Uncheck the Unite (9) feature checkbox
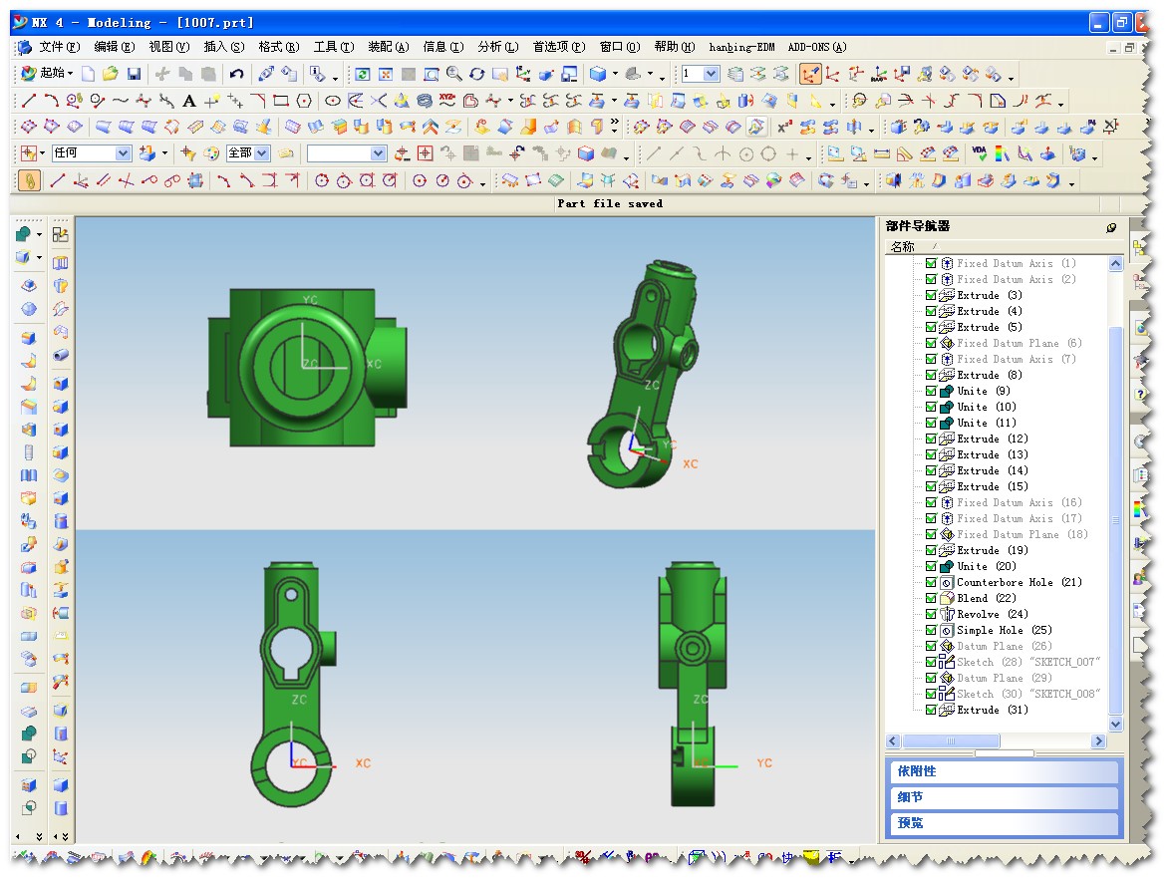The height and width of the screenshot is (882, 1169). click(x=931, y=391)
